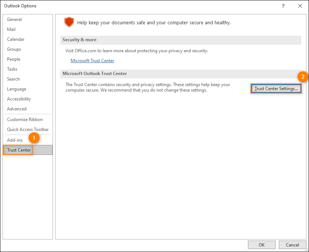
Task: Confirm with the OK button
Action: pos(262,245)
